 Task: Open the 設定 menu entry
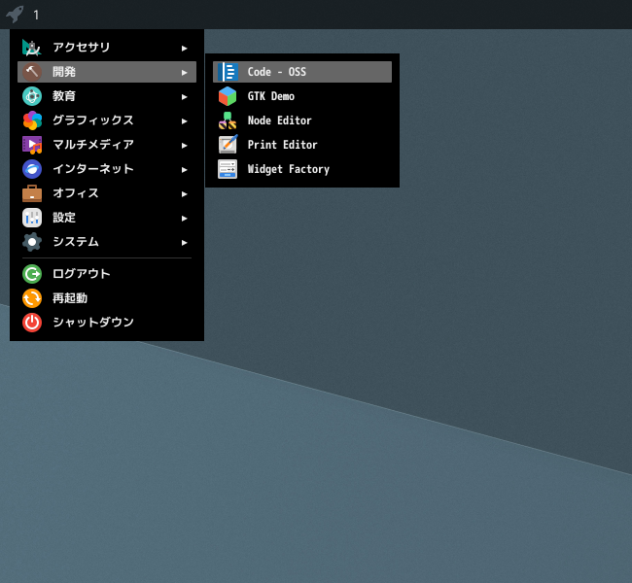click(107, 218)
